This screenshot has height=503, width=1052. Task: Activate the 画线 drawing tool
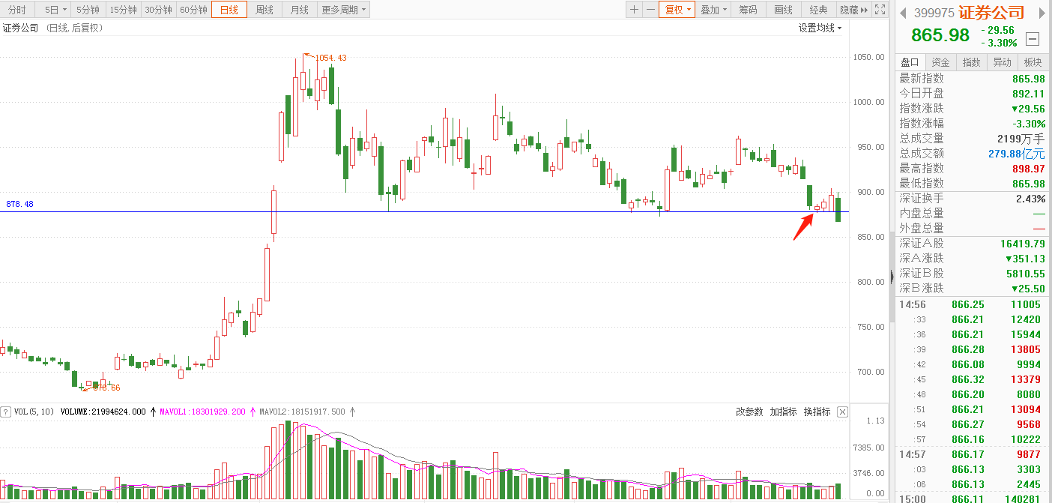point(783,10)
